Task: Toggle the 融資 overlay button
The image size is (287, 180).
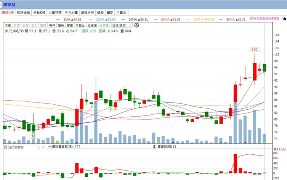Action: (x=43, y=25)
